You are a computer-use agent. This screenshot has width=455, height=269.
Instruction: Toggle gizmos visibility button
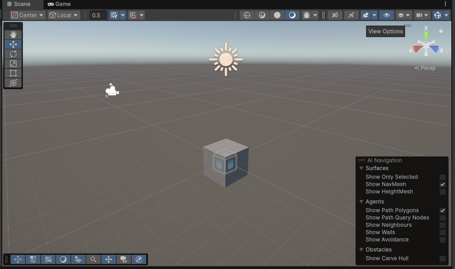pos(438,15)
